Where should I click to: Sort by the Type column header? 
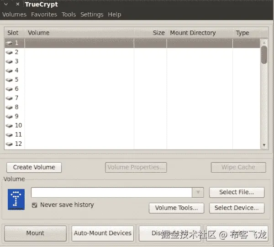click(x=250, y=33)
